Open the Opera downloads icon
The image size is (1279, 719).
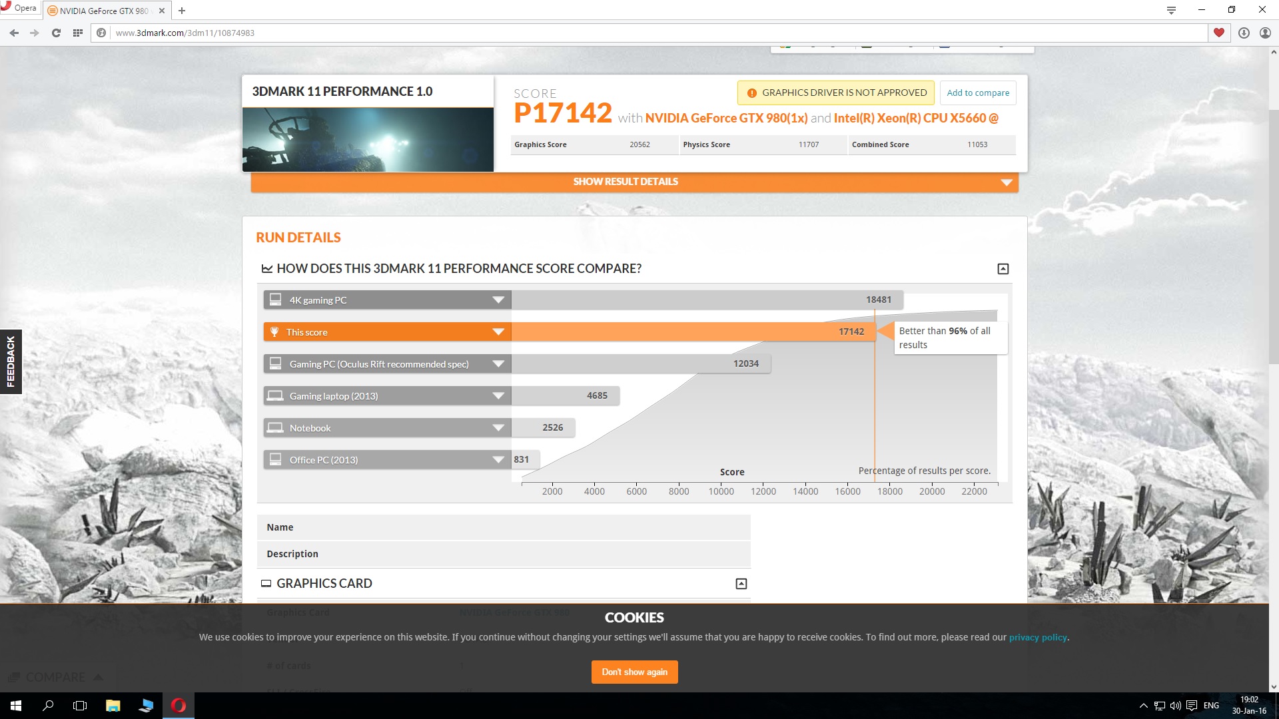point(1244,33)
